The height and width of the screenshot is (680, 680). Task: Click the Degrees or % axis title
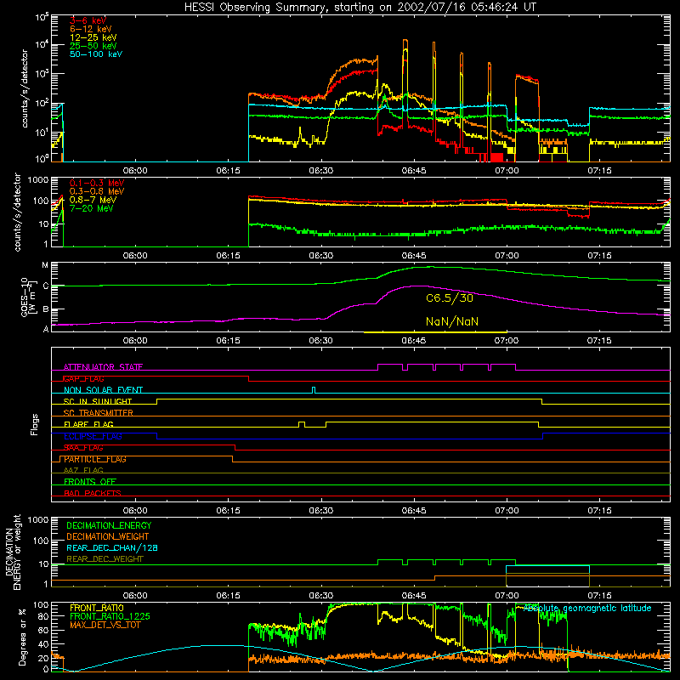coord(22,637)
